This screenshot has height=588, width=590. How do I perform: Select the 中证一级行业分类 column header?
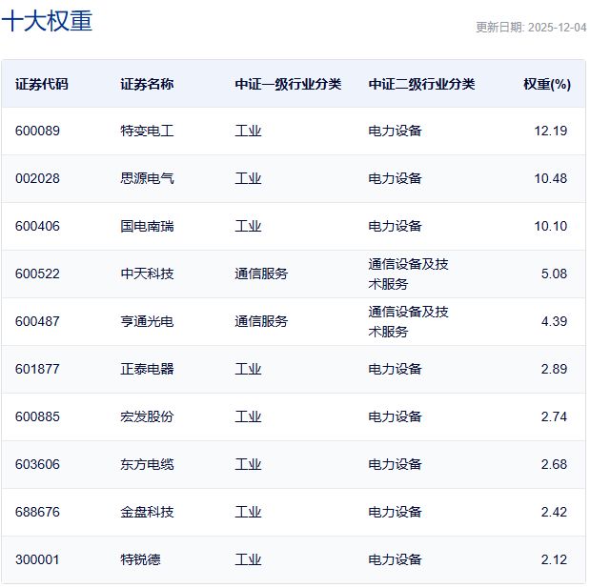pyautogui.click(x=288, y=84)
